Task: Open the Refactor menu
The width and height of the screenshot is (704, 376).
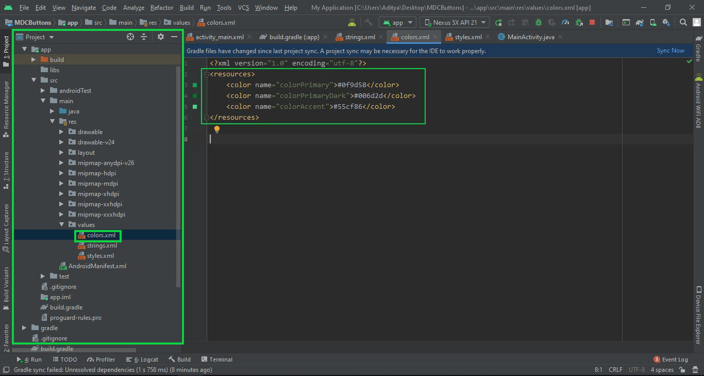Action: pos(161,7)
